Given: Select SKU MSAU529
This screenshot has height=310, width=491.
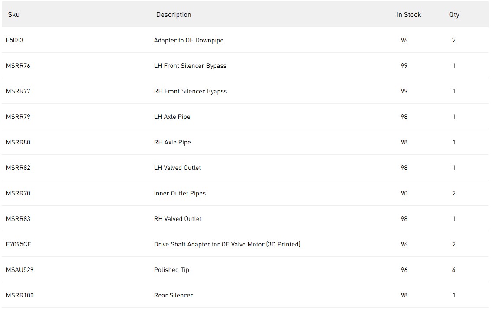Looking at the screenshot, I should pyautogui.click(x=20, y=270).
